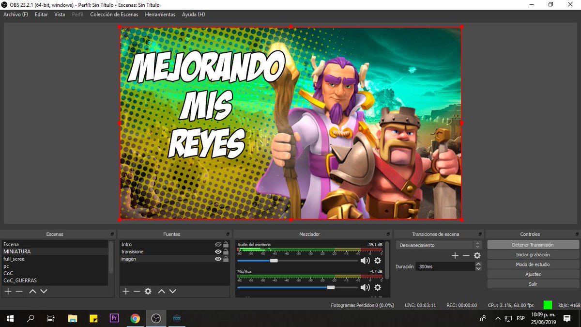The width and height of the screenshot is (581, 327).
Task: Show hidden system tray icons
Action: 498,318
